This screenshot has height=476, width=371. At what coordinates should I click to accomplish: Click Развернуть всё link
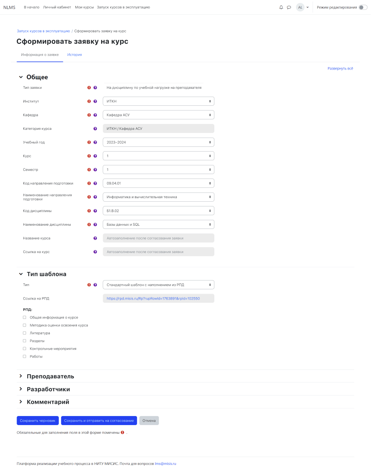pyautogui.click(x=340, y=68)
